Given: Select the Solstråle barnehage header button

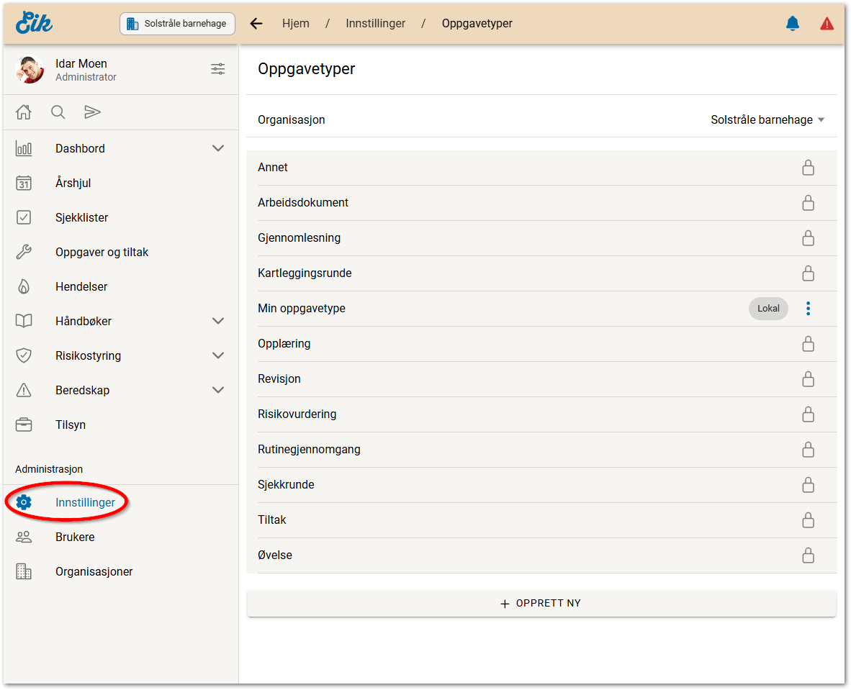Looking at the screenshot, I should (x=177, y=24).
